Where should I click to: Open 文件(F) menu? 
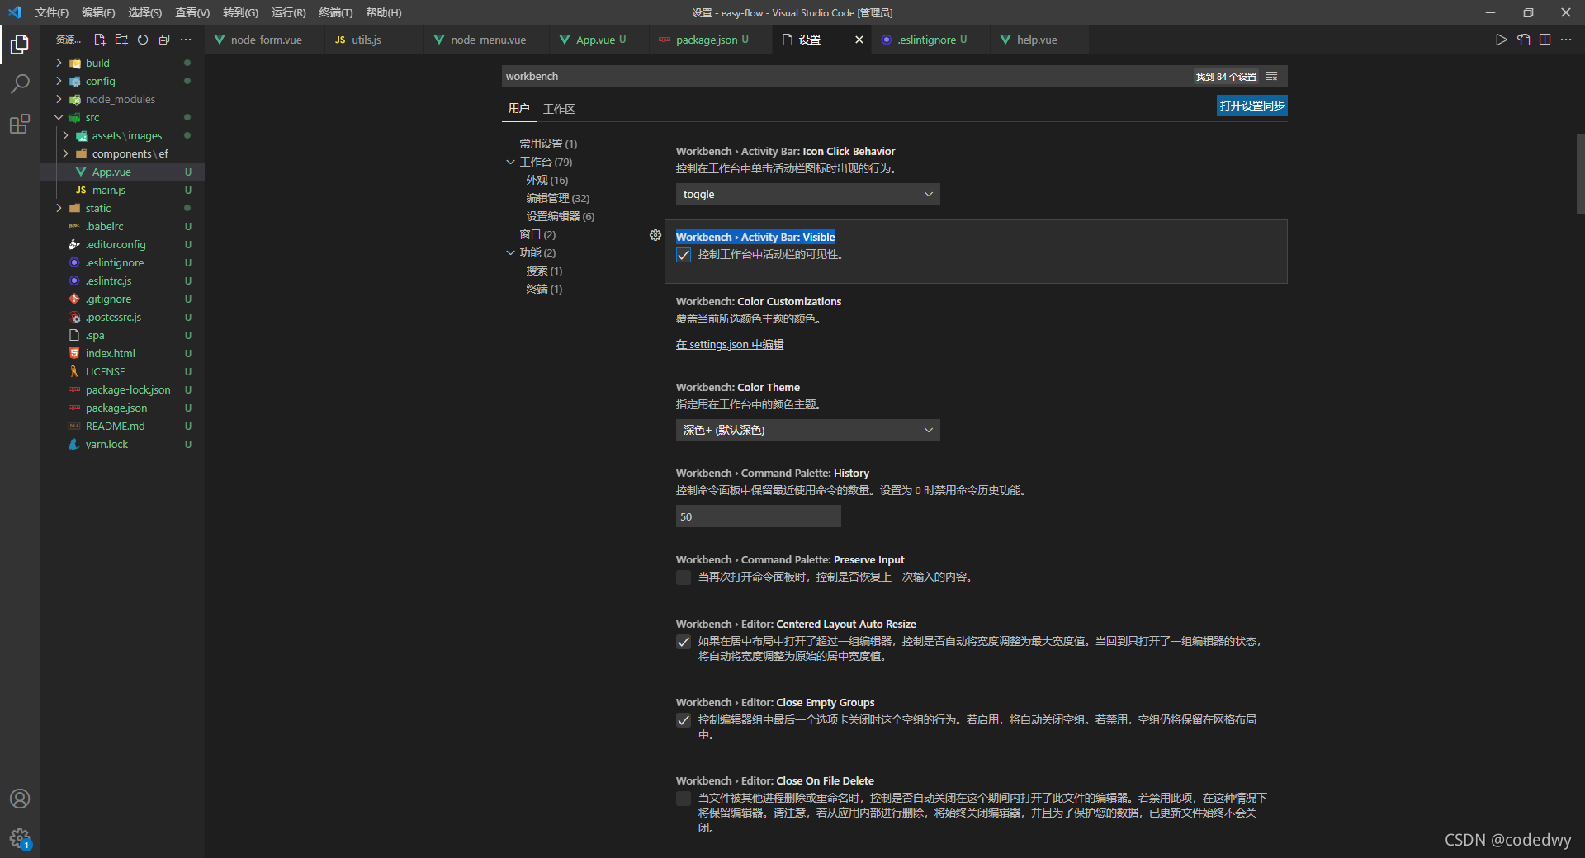51,12
